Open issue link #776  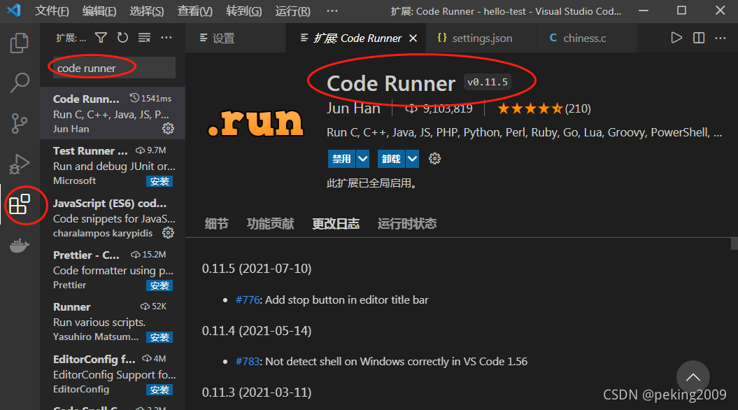pyautogui.click(x=248, y=300)
